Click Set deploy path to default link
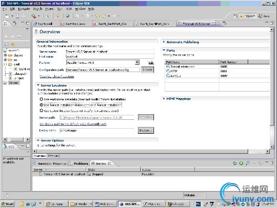277x208 pixels. coord(73,124)
